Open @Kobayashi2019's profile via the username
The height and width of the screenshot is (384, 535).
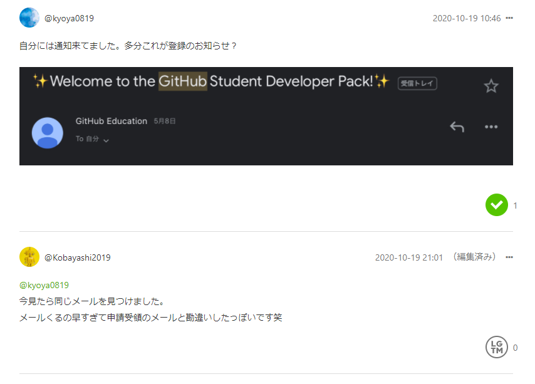point(78,257)
